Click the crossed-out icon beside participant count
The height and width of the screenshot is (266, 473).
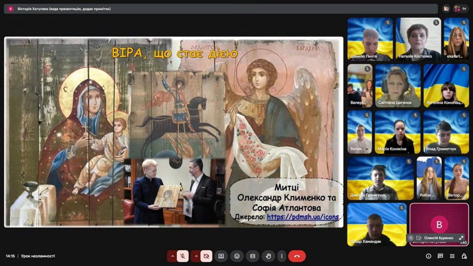pos(446,9)
